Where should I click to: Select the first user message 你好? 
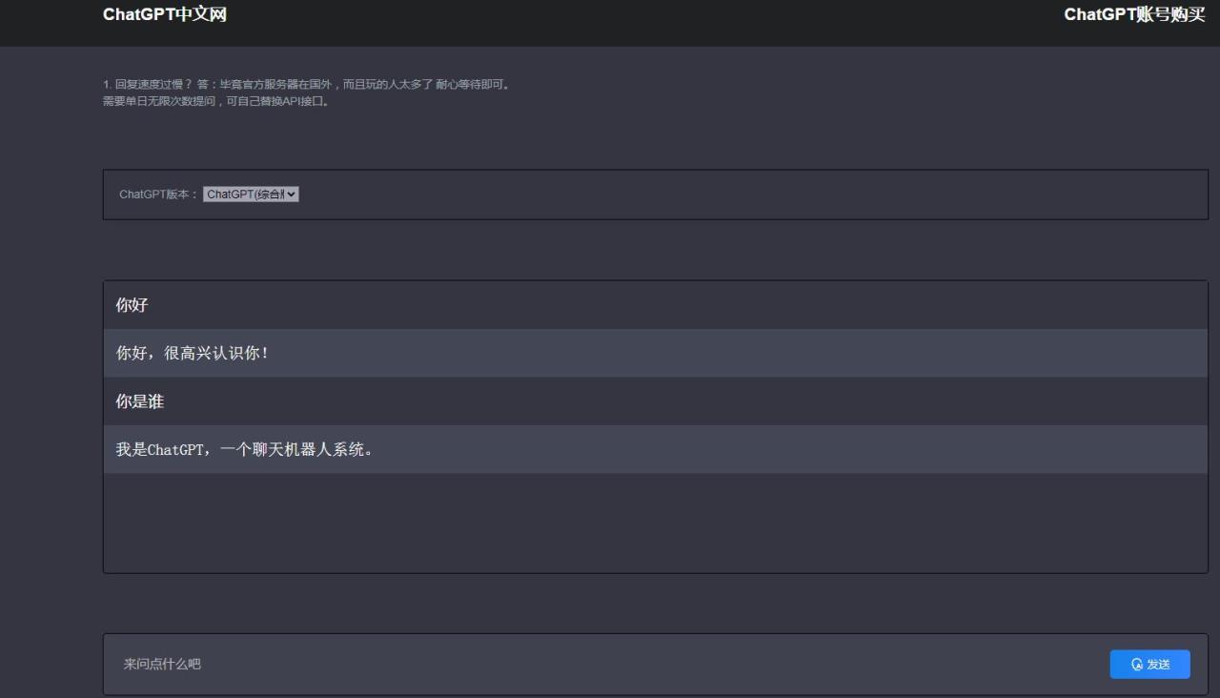(132, 305)
